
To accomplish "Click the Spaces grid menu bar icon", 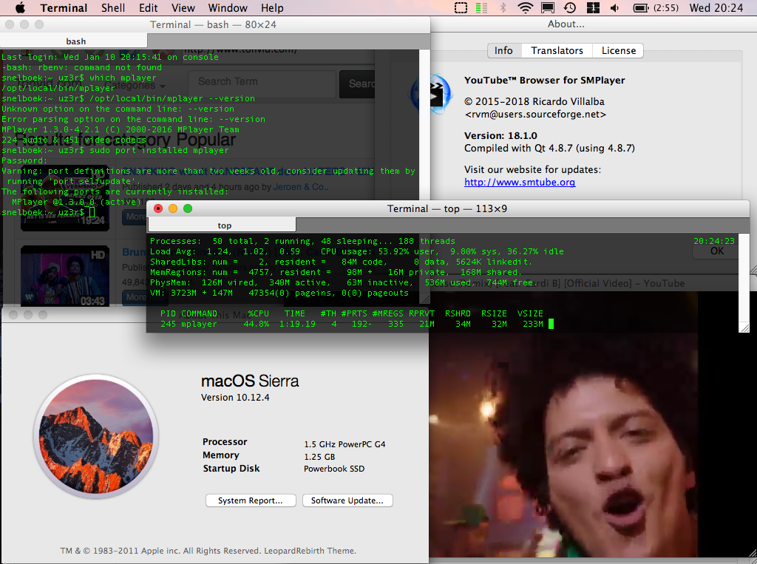I will pyautogui.click(x=593, y=7).
